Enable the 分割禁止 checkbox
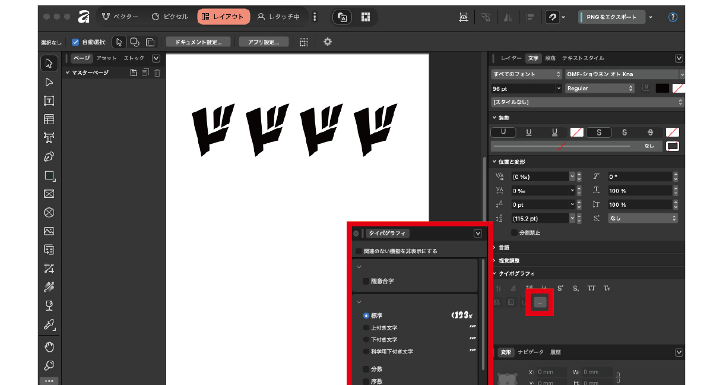 click(x=514, y=233)
